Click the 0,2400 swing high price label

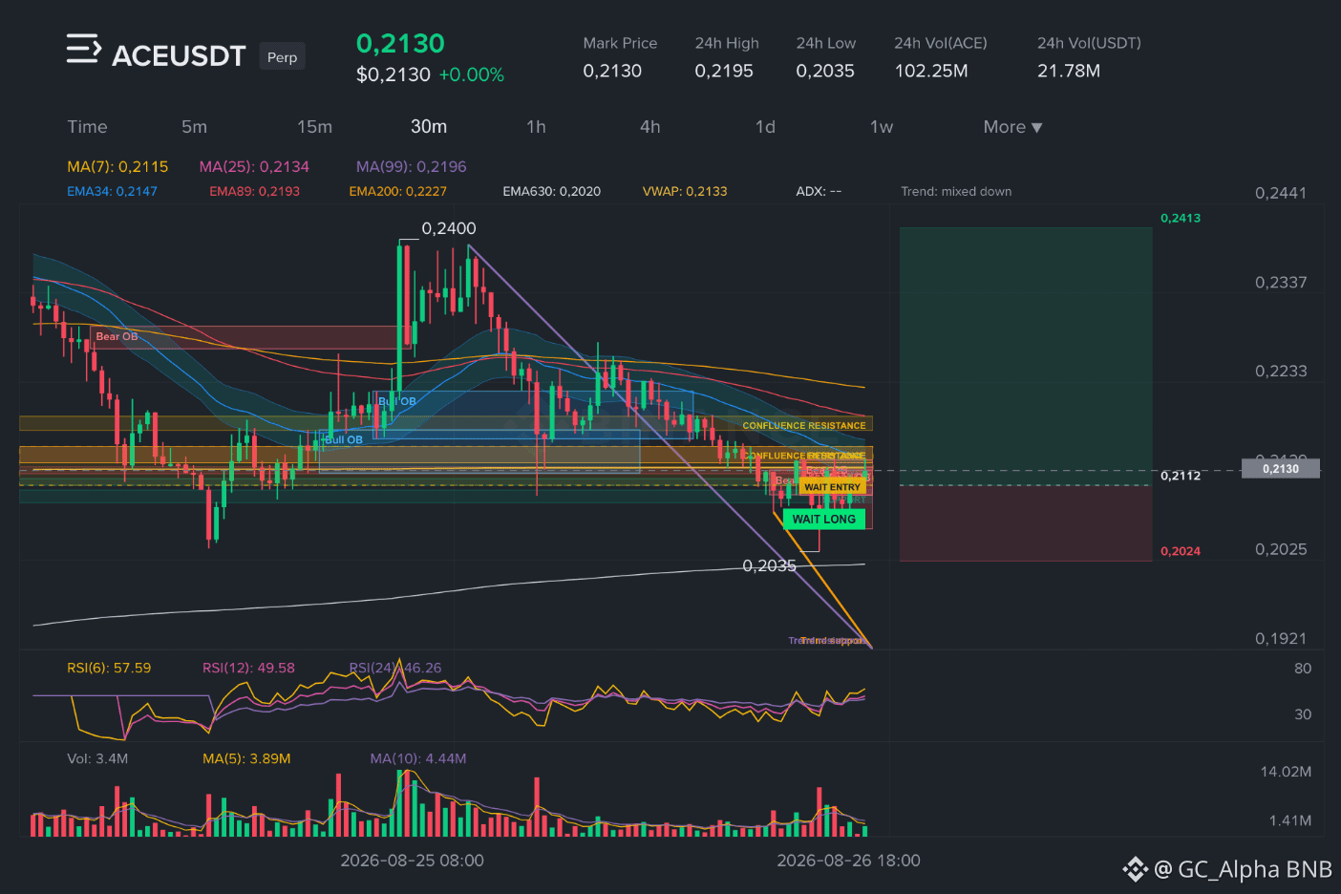point(449,228)
